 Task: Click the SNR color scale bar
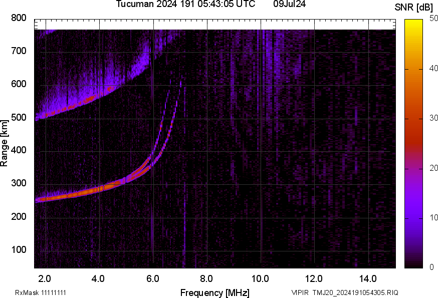[x=413, y=144]
